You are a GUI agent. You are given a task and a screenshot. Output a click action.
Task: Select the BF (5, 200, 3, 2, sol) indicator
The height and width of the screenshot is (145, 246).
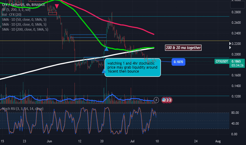(16, 10)
